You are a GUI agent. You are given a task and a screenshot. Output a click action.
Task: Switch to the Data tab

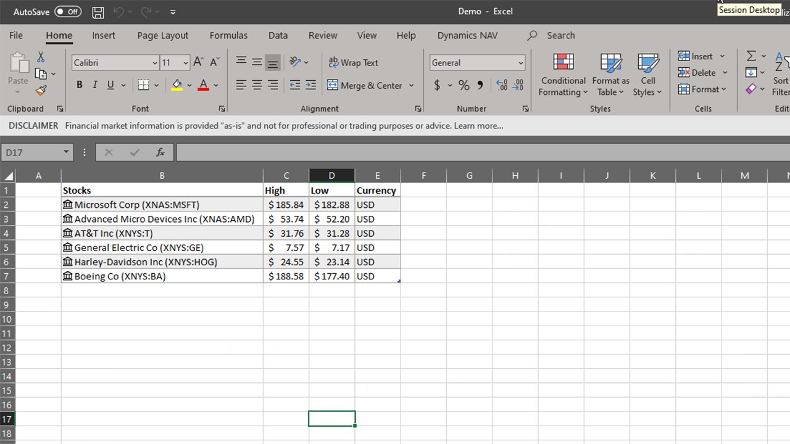point(278,35)
